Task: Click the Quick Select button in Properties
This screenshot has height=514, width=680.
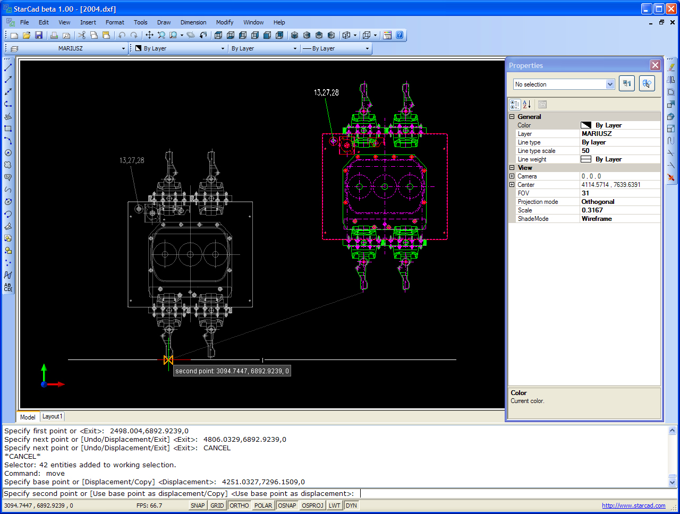Action: pos(627,83)
